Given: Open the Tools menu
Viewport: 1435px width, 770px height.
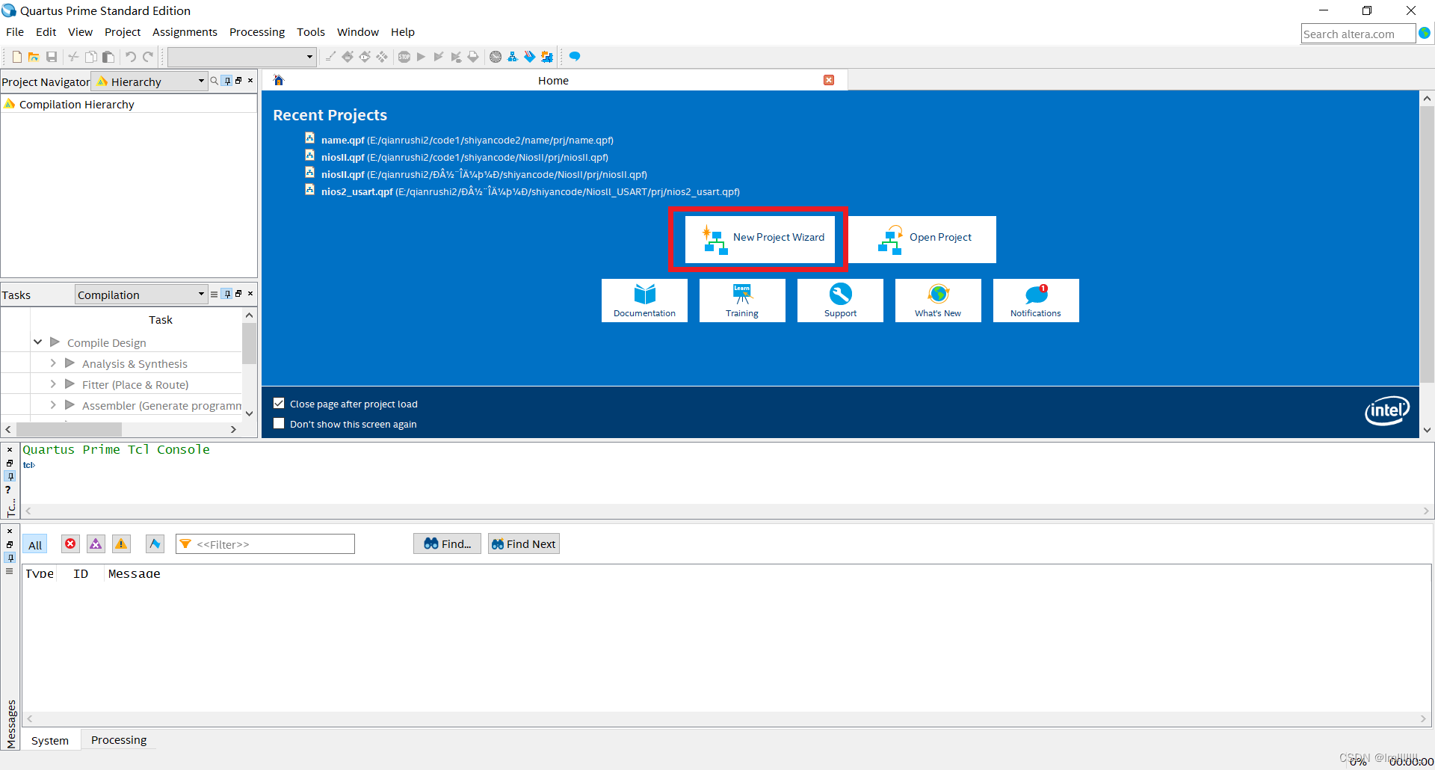Looking at the screenshot, I should (x=311, y=32).
